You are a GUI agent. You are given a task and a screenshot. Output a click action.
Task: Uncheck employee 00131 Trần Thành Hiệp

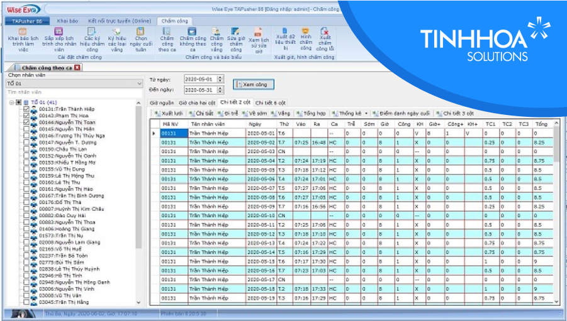pos(26,109)
